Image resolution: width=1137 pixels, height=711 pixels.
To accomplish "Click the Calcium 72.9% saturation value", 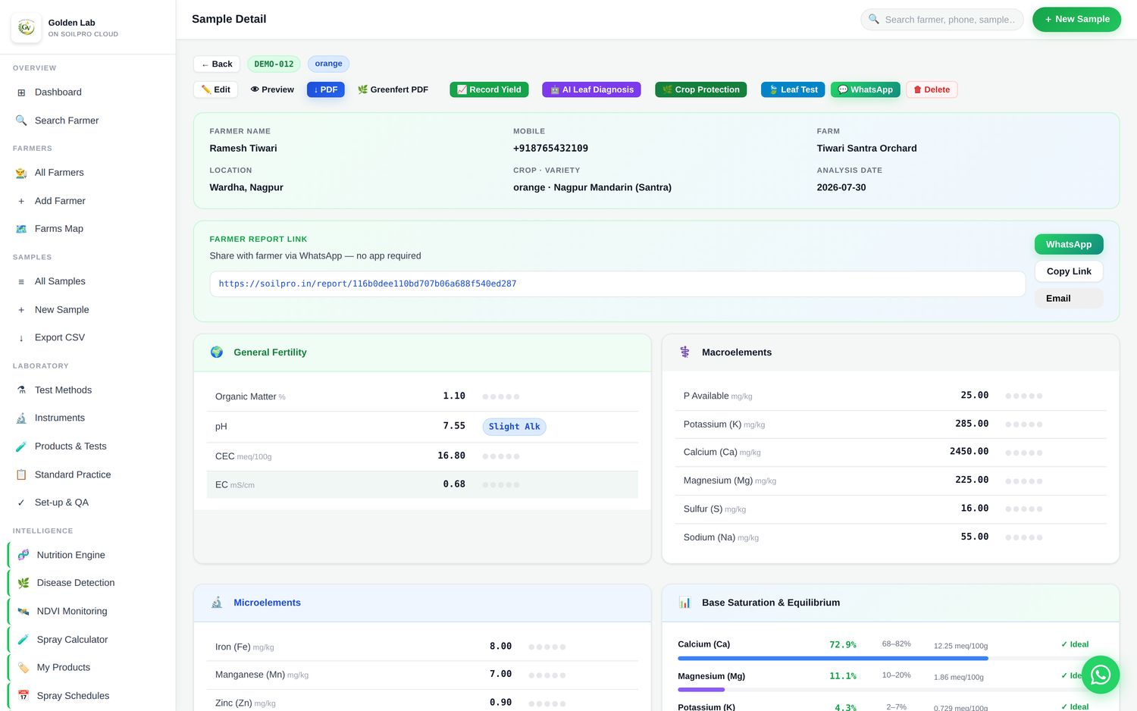I will [x=843, y=645].
